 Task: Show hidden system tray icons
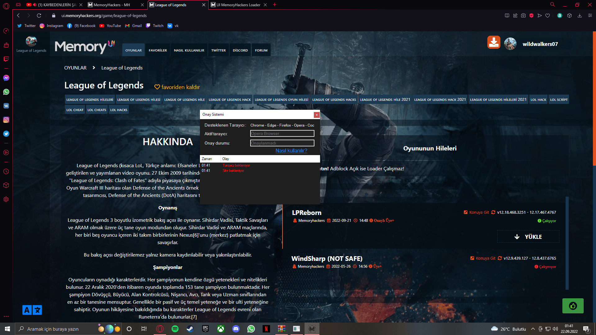pyautogui.click(x=533, y=329)
